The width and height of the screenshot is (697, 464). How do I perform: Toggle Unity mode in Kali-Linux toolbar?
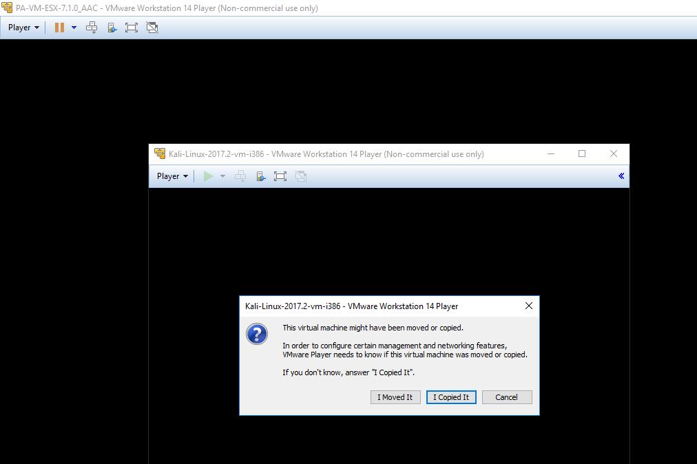click(x=301, y=176)
